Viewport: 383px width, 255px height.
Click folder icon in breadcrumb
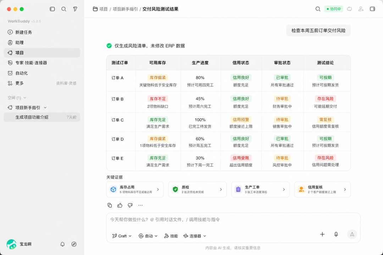[95, 9]
